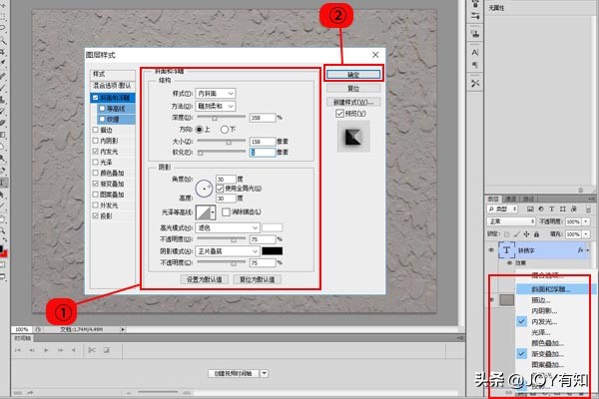Toggle 使用全局光 global light checkbox
Screen dimensions: 599x399
(220, 189)
